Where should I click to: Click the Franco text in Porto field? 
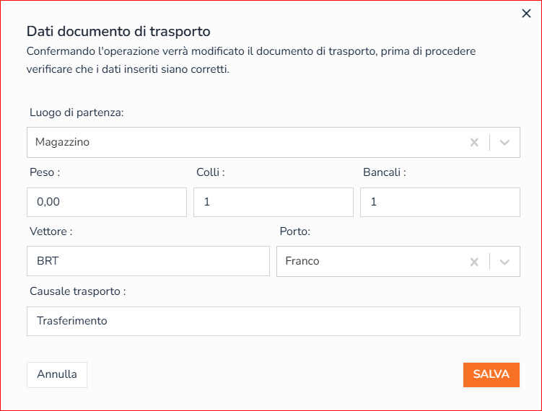click(x=302, y=261)
